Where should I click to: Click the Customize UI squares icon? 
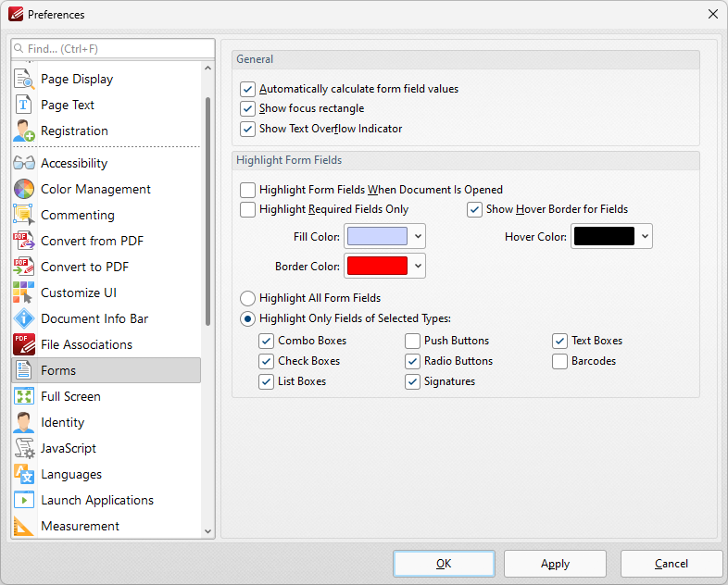[x=24, y=292]
